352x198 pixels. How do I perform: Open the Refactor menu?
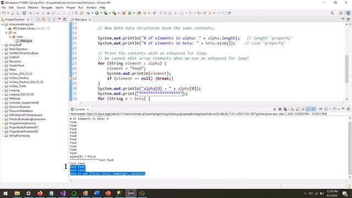[33, 7]
